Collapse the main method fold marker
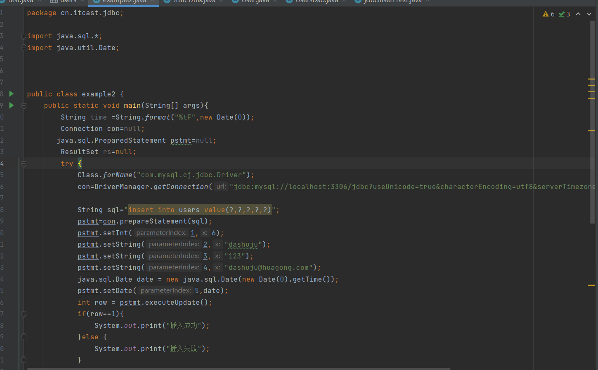The width and height of the screenshot is (598, 370). tap(24, 106)
